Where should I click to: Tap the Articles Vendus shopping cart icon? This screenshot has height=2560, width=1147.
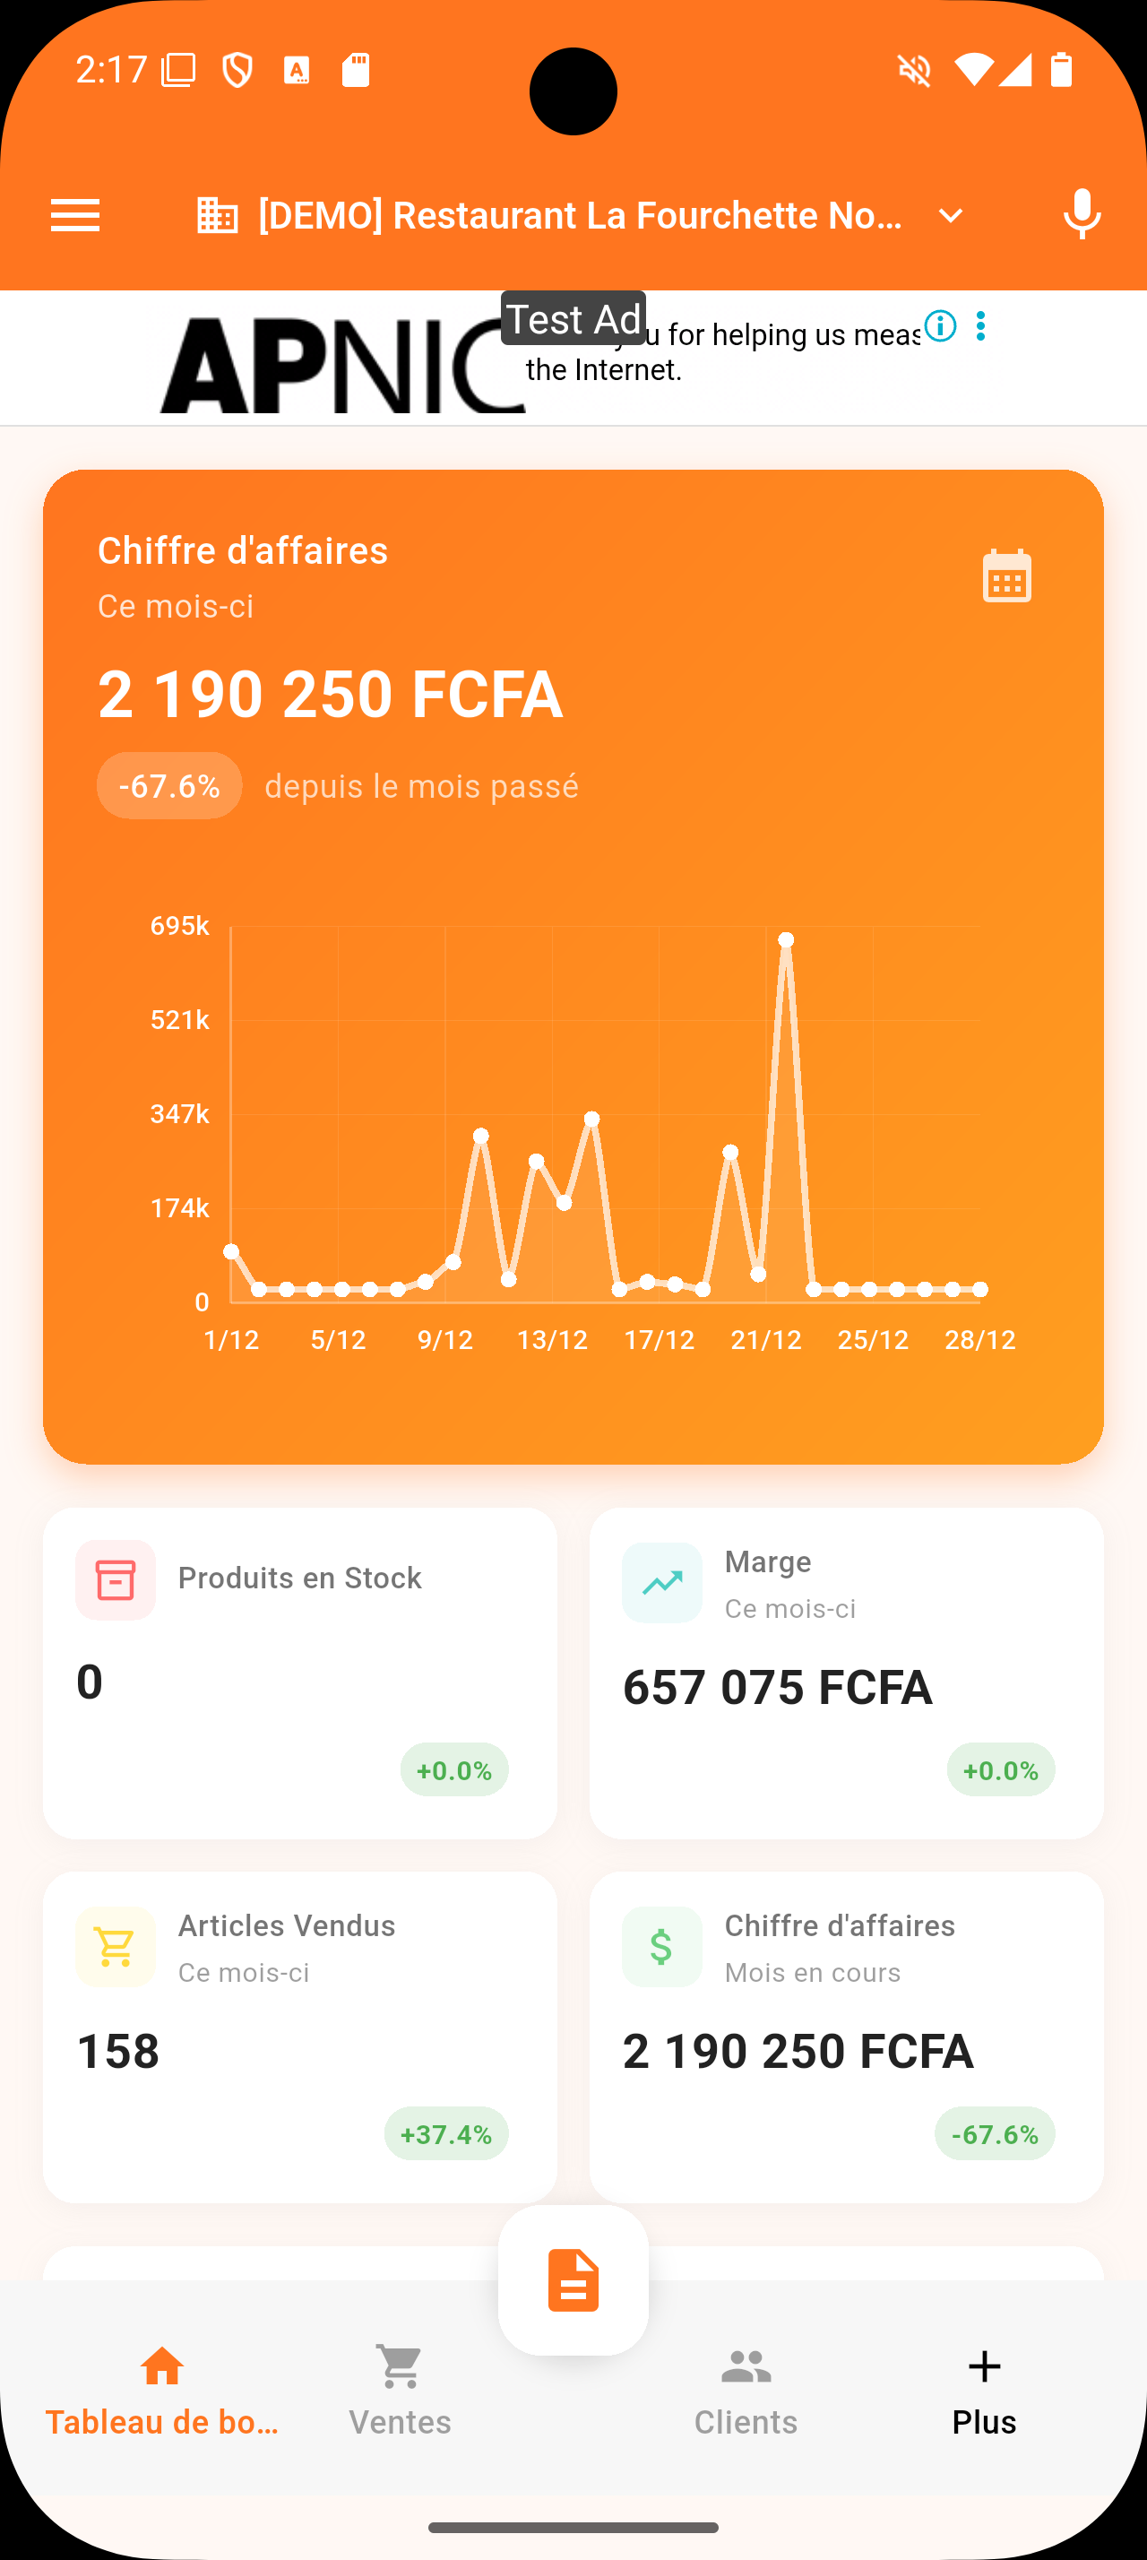coord(116,1946)
